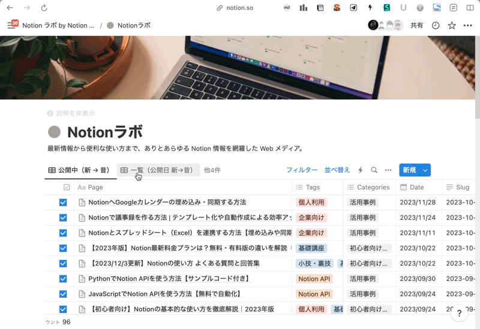Click the workspace member avatars
This screenshot has height=329, width=480.
(x=385, y=25)
